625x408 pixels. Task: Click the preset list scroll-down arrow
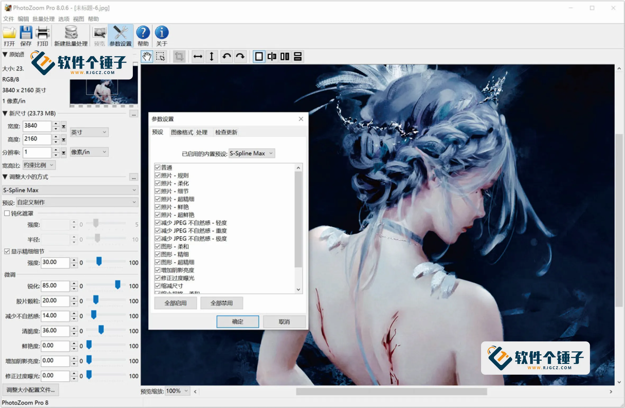(298, 290)
